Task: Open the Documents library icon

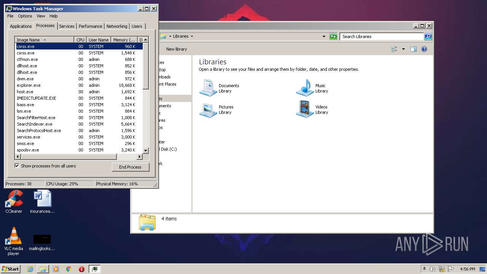Action: point(208,88)
